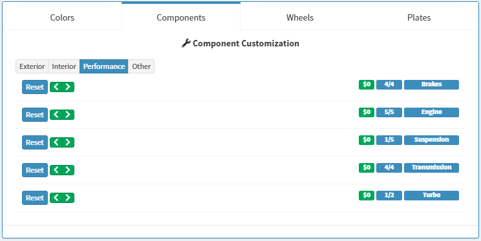Image resolution: width=481 pixels, height=241 pixels.
Task: Click the Engine label badge
Action: coord(431,112)
